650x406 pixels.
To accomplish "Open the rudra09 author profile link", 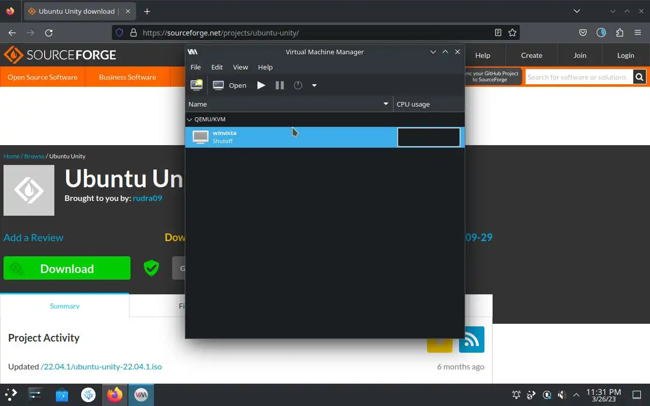I will pyautogui.click(x=147, y=198).
